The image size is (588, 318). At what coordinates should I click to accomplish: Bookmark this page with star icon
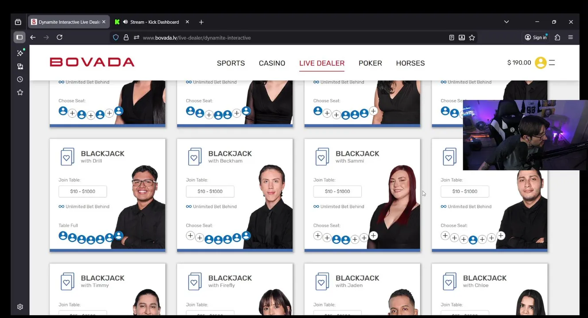point(472,38)
